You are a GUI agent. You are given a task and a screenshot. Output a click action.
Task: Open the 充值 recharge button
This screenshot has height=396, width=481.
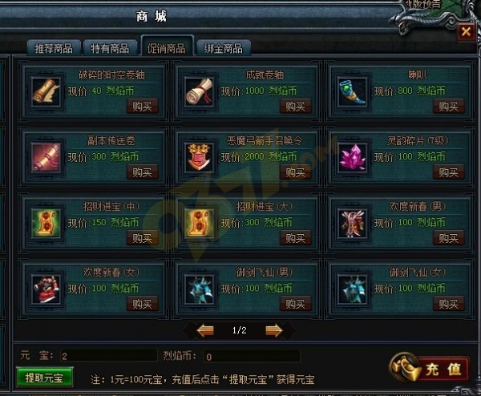(430, 369)
